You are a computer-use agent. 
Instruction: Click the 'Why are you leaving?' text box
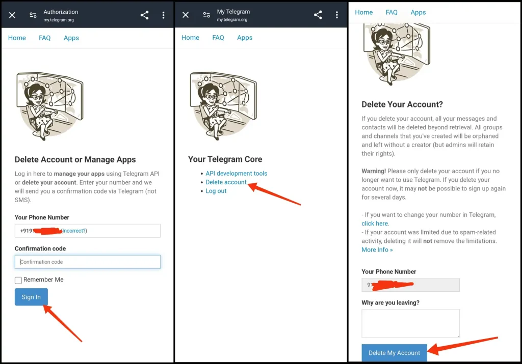[x=410, y=323]
